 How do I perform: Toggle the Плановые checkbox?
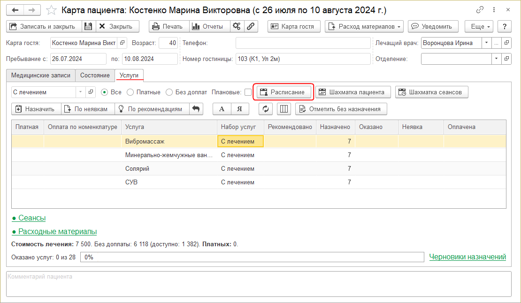coord(248,92)
